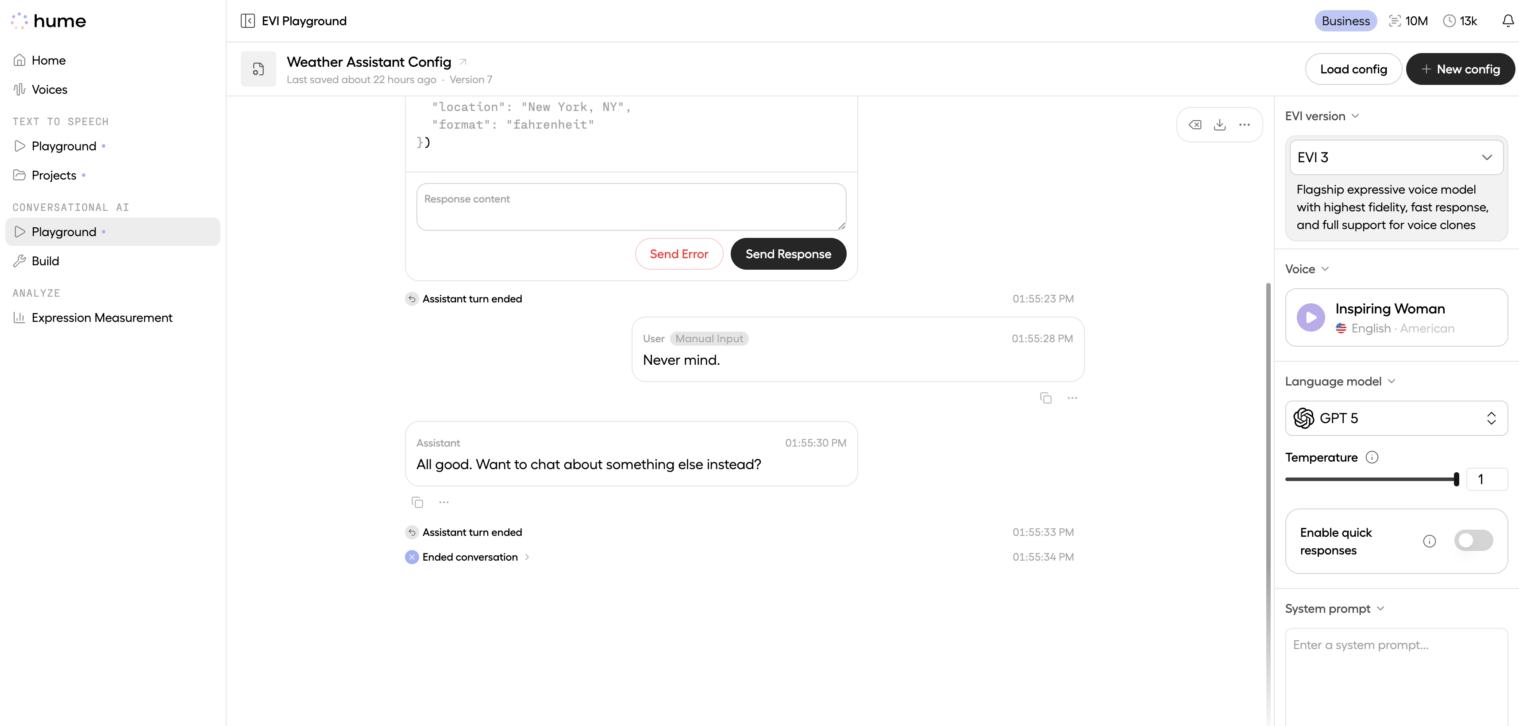Open the EVI 3 version dropdown

pos(1396,157)
